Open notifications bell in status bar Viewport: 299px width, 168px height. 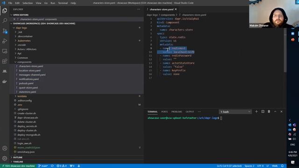[282, 166]
